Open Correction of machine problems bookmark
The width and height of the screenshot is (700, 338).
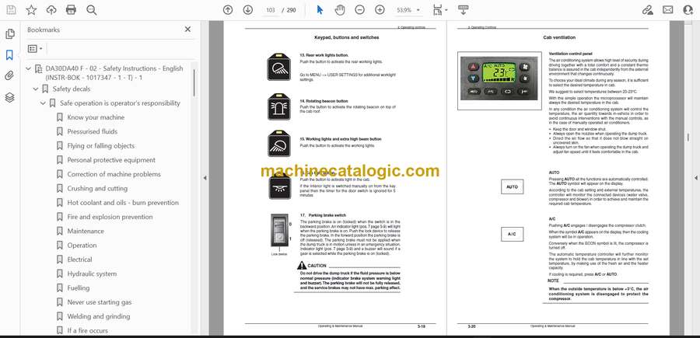coord(114,174)
